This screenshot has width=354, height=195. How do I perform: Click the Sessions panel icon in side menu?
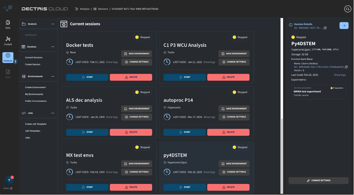pos(23,47)
